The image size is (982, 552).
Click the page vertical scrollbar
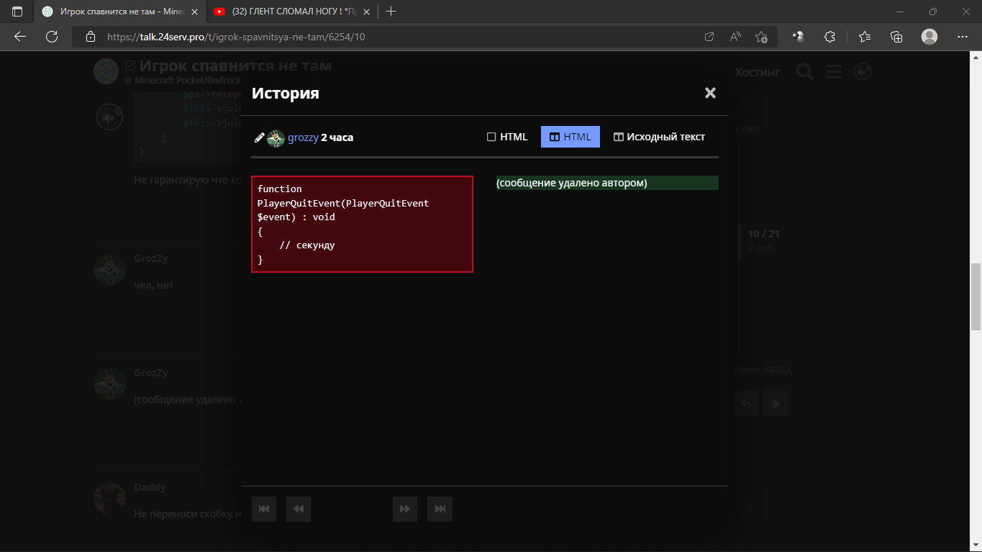[976, 295]
